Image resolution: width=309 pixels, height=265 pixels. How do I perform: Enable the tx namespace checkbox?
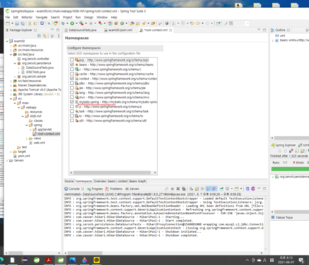click(x=72, y=116)
